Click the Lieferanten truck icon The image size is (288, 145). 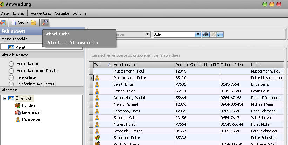pyautogui.click(x=18, y=112)
